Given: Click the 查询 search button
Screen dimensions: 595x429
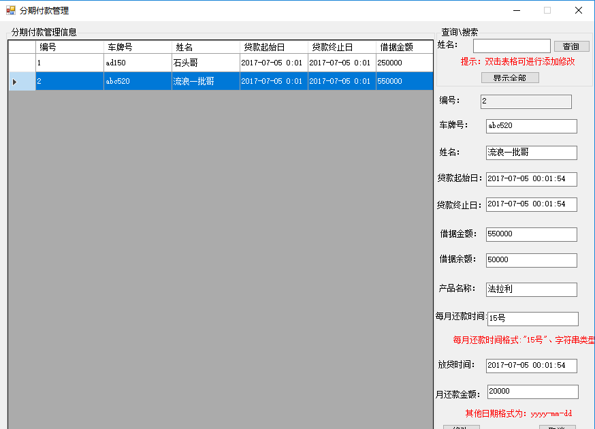Looking at the screenshot, I should 571,46.
